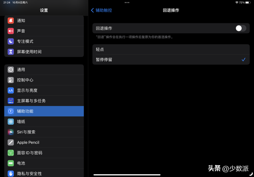Tap the Control Center switches icon
The width and height of the screenshot is (254, 177).
[x=11, y=80]
